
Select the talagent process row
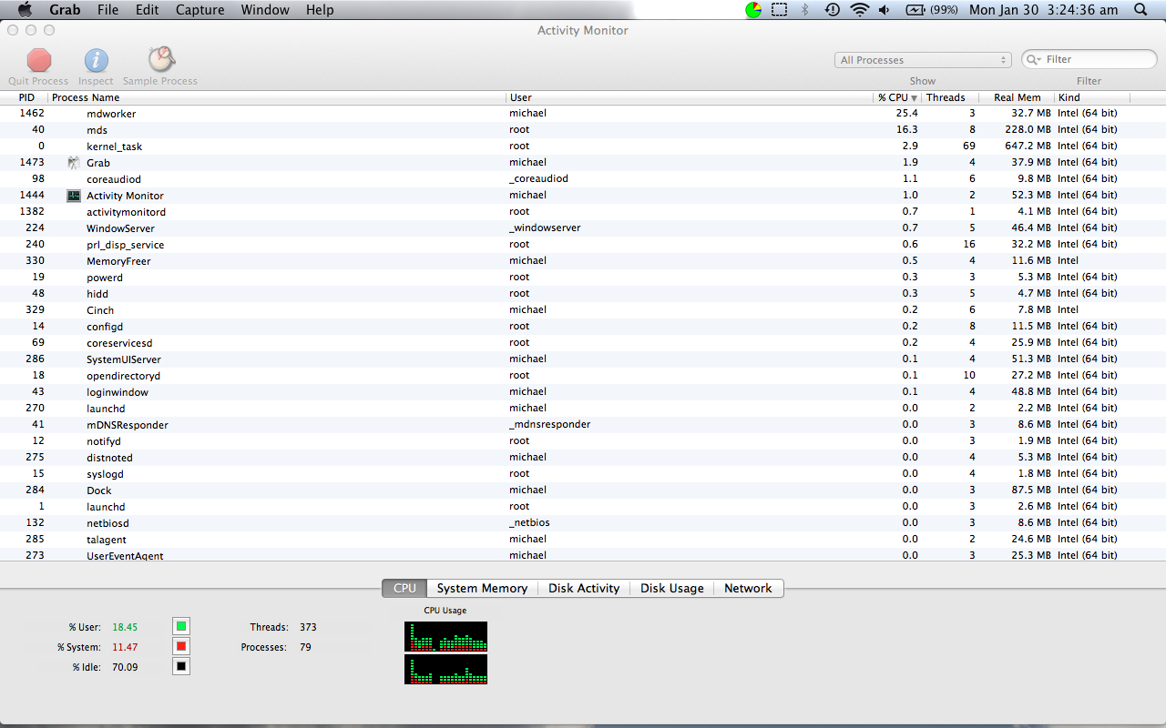click(583, 540)
